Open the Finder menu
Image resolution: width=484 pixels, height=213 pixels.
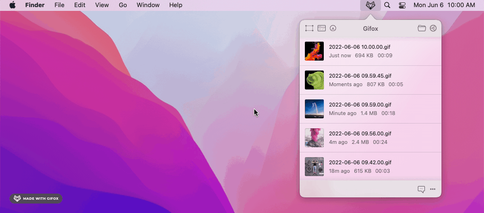coord(35,5)
